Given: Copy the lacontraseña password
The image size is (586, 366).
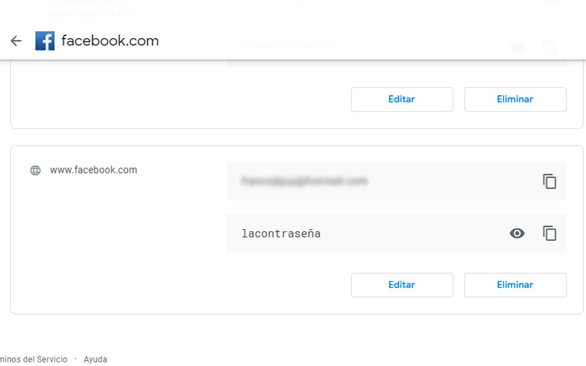Looking at the screenshot, I should coord(549,234).
